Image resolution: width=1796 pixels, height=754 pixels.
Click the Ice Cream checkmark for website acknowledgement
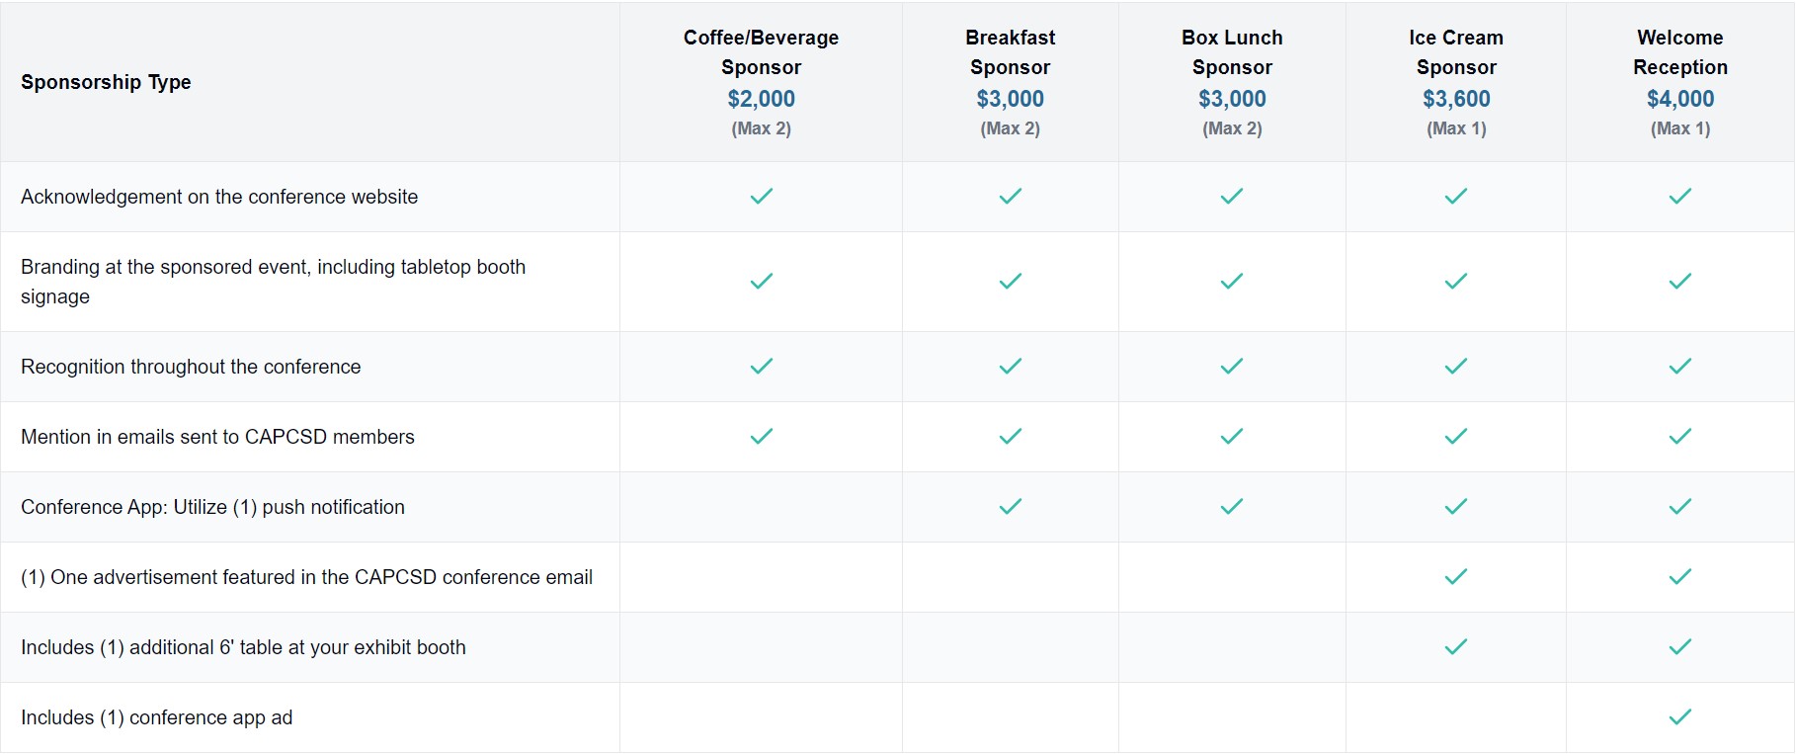(1456, 197)
